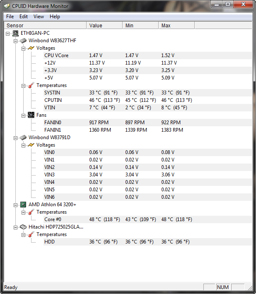Collapse Temperatures under Winbond W83627THF
This screenshot has height=294, width=256.
[x=23, y=86]
